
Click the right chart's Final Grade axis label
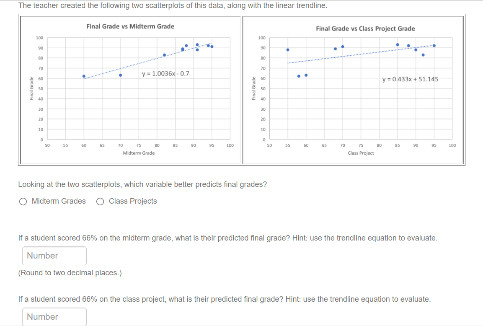click(x=253, y=88)
